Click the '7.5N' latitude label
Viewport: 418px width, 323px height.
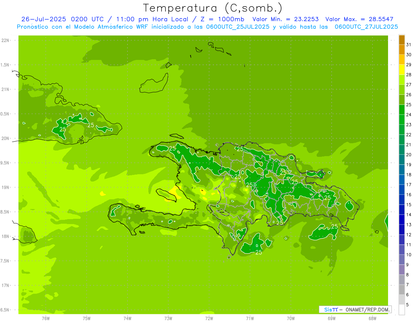pyautogui.click(x=5, y=261)
